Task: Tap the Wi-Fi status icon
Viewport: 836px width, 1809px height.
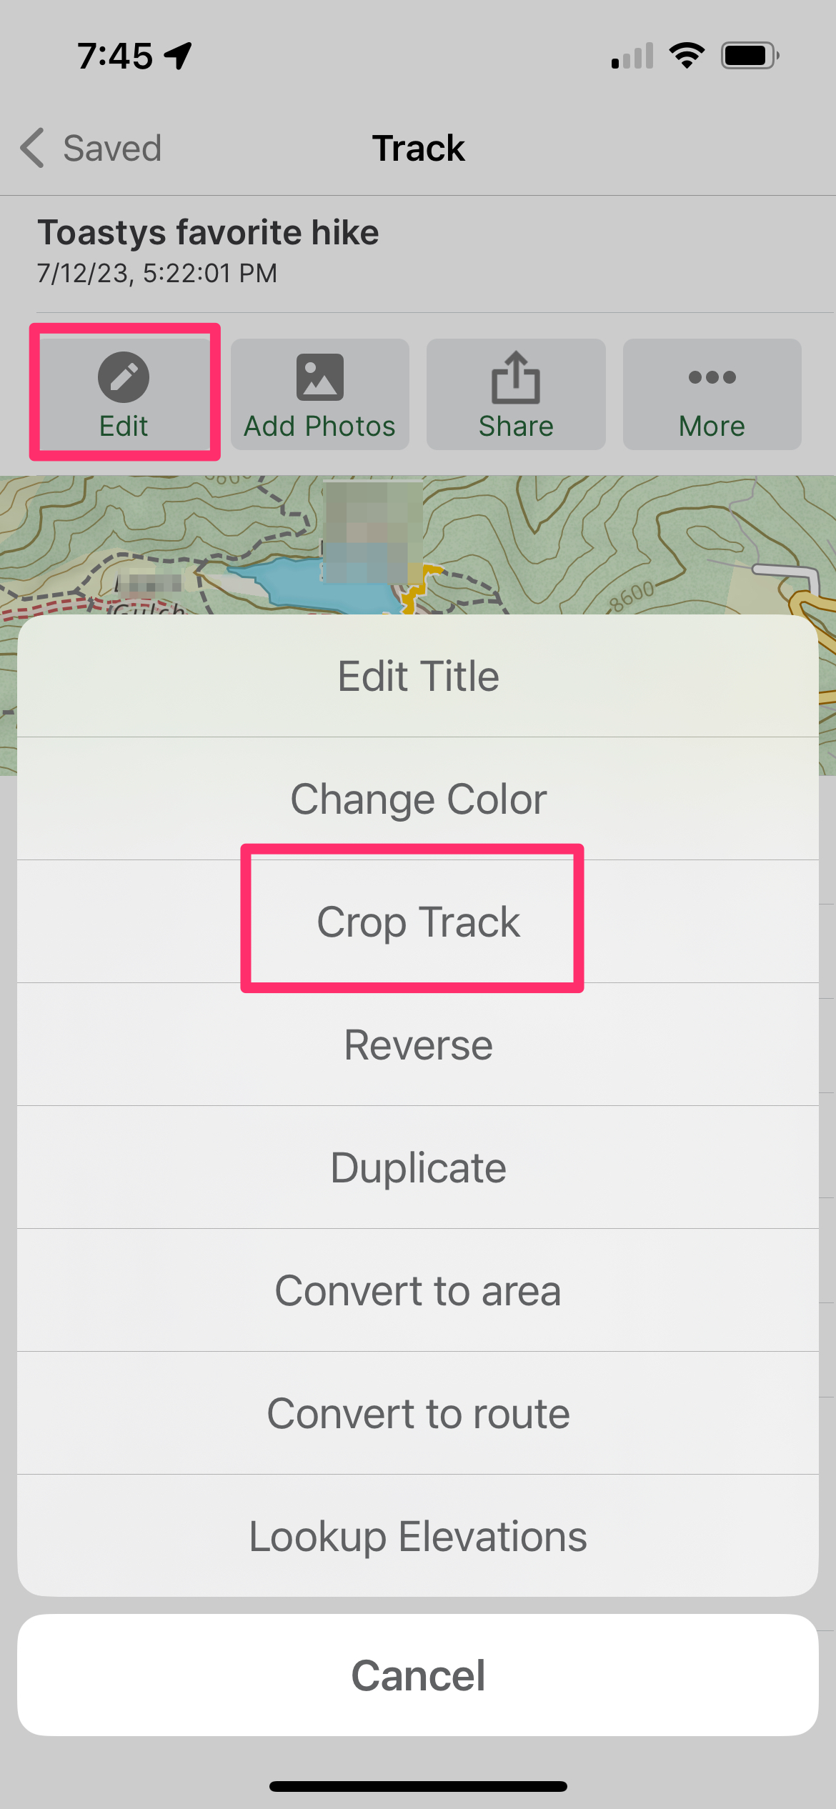Action: [x=687, y=55]
